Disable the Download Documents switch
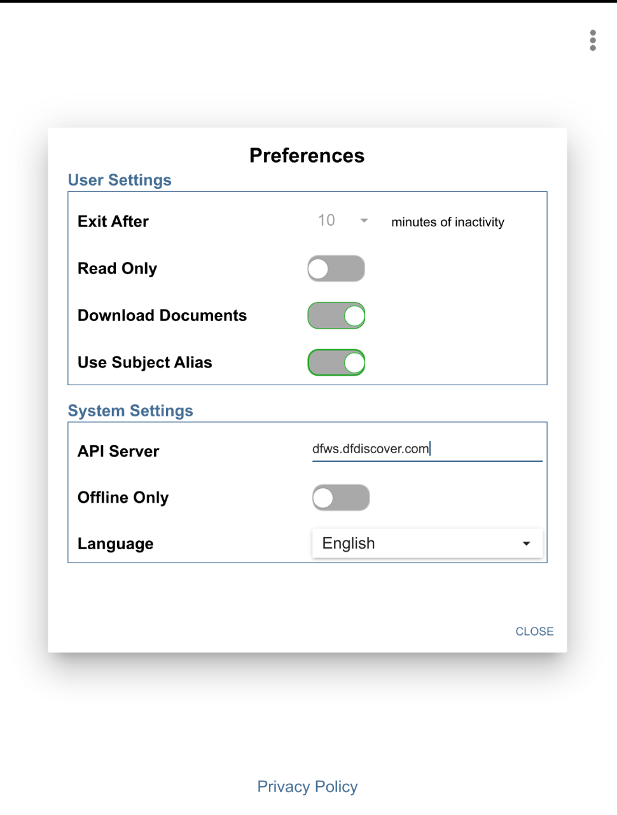 click(x=336, y=315)
